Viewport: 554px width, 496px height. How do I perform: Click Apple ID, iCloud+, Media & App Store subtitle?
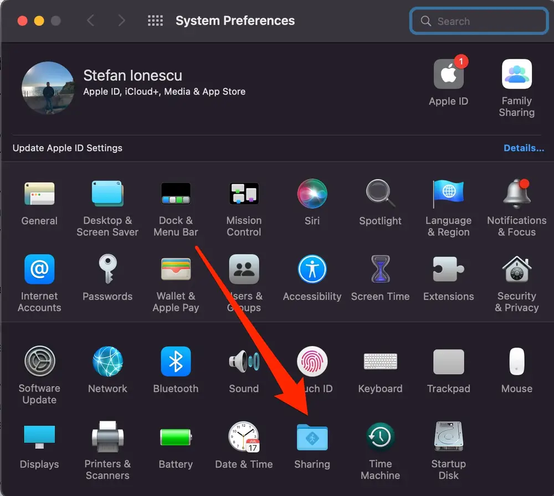[x=165, y=91]
